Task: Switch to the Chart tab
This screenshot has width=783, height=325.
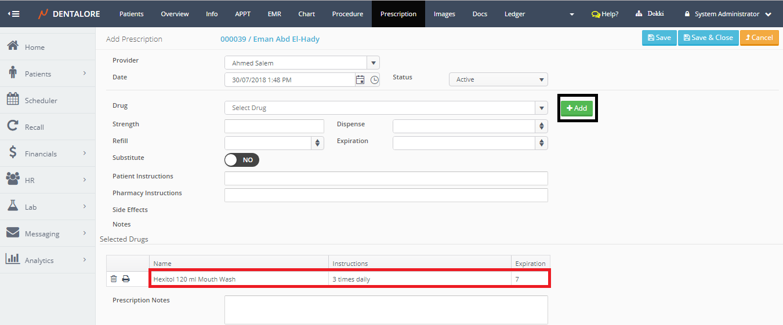Action: pyautogui.click(x=306, y=14)
